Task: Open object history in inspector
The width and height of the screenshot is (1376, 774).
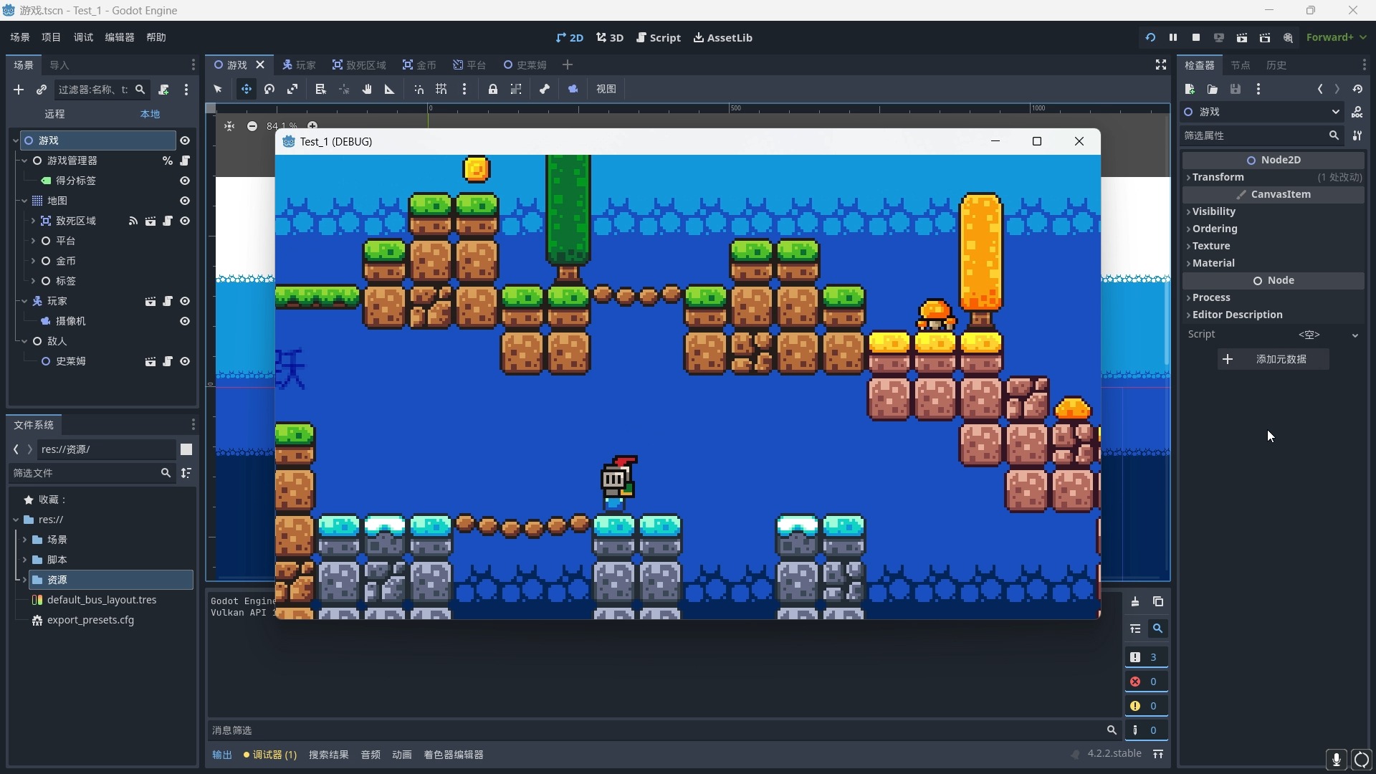Action: pos(1357,89)
